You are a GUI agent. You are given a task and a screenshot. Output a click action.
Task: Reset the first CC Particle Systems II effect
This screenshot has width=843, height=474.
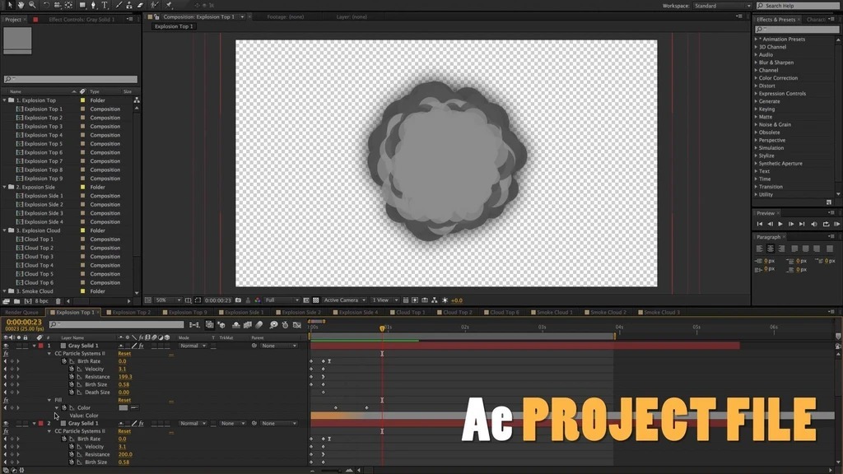click(x=124, y=354)
